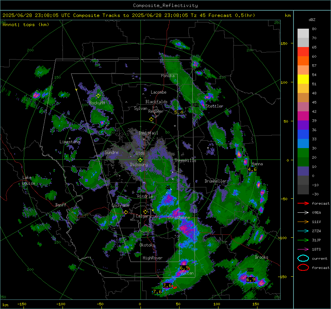Click the Brooks city label
Screen dimensions: 331x309
(261, 257)
